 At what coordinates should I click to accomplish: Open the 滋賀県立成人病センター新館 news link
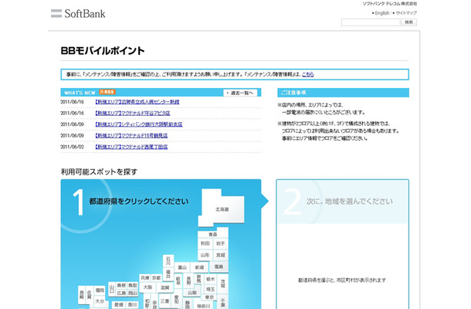point(137,102)
